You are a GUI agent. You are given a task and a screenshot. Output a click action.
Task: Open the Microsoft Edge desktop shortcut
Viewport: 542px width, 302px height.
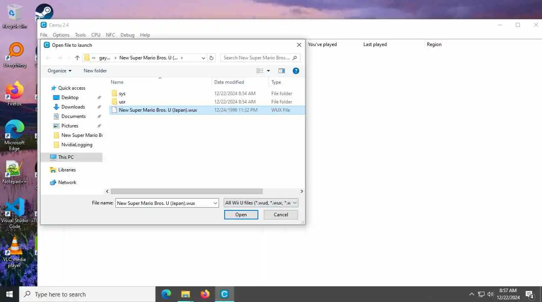[x=15, y=135]
